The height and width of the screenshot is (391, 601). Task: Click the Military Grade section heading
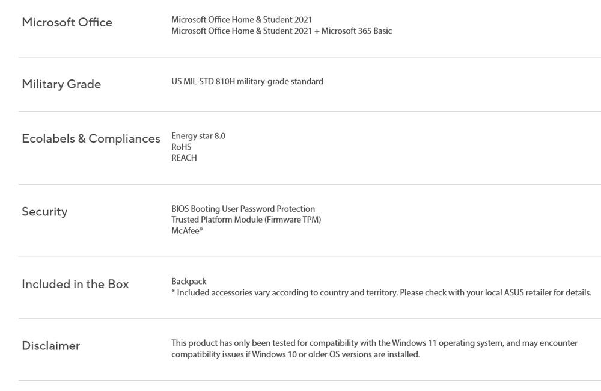tap(61, 84)
